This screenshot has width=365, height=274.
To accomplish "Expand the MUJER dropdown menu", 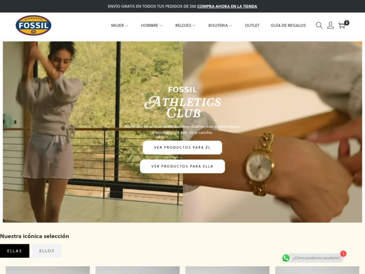I will 120,25.
